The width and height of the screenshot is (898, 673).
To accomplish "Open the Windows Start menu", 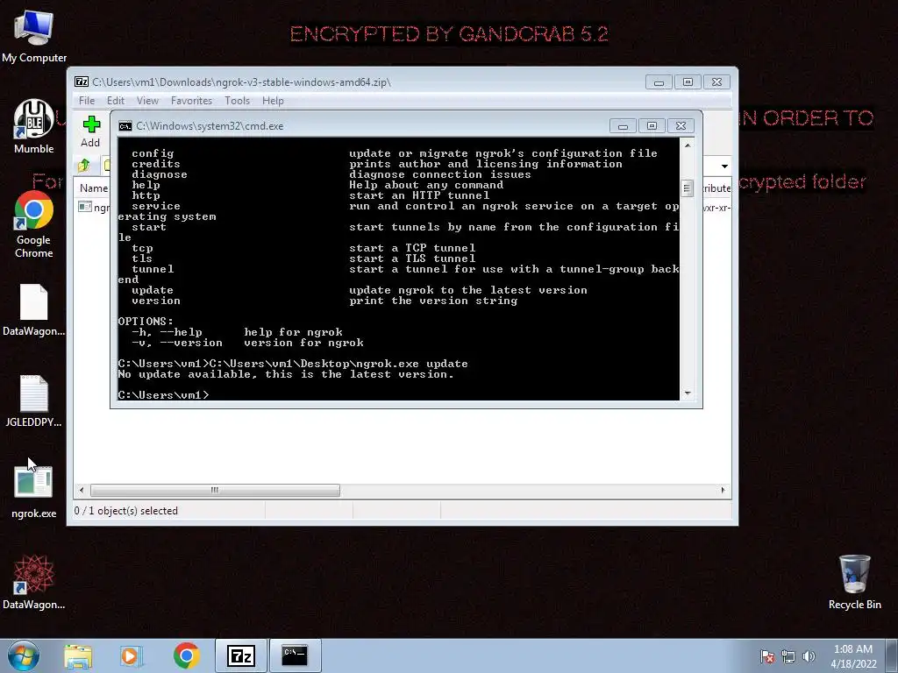I will click(24, 655).
